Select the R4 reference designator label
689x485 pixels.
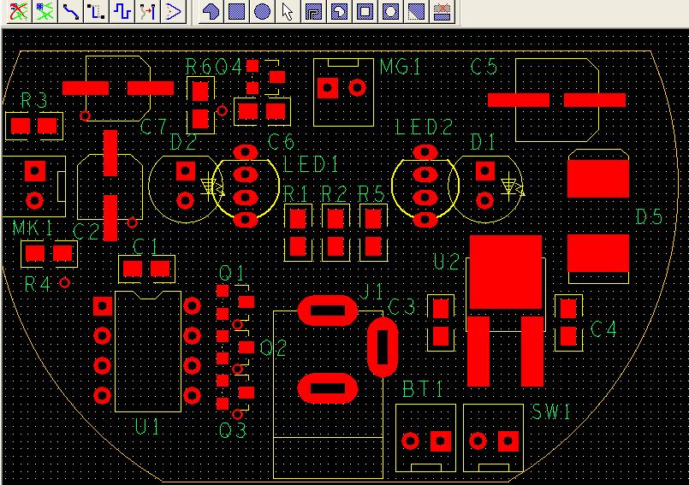coord(38,285)
